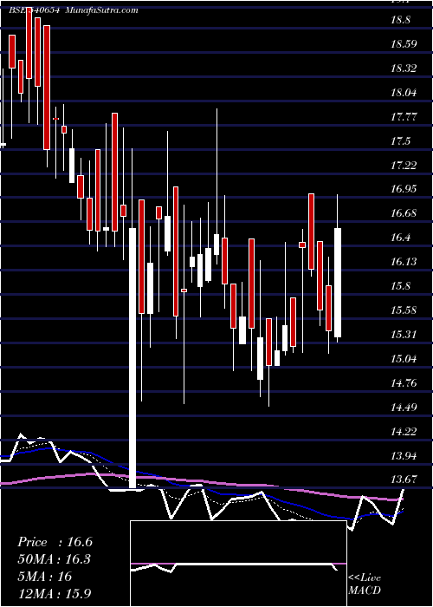Image resolution: width=433 pixels, height=607 pixels.
Task: Select the 18.8 price axis label
Action: pos(400,20)
